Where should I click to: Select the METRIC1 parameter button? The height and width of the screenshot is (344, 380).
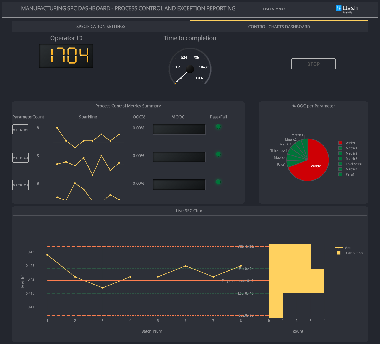click(20, 130)
